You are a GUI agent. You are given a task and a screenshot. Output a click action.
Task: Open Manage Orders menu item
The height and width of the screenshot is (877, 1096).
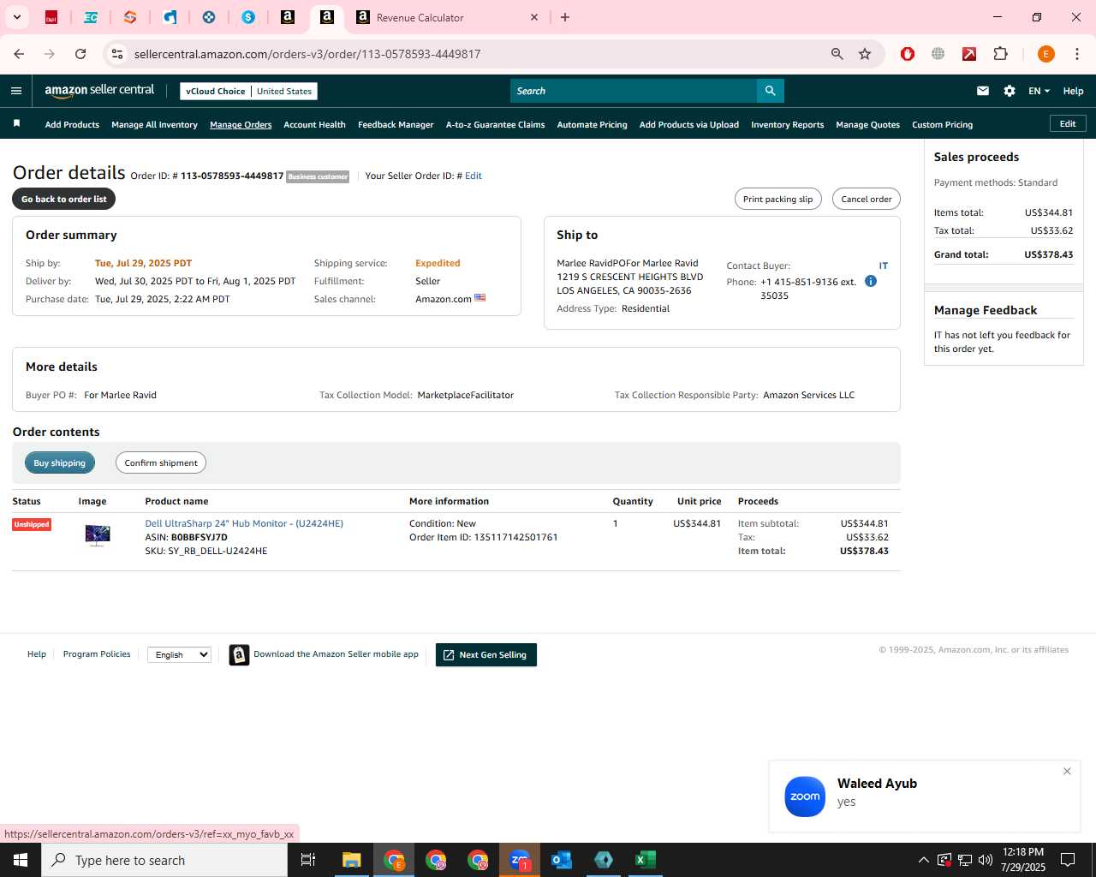click(x=241, y=124)
